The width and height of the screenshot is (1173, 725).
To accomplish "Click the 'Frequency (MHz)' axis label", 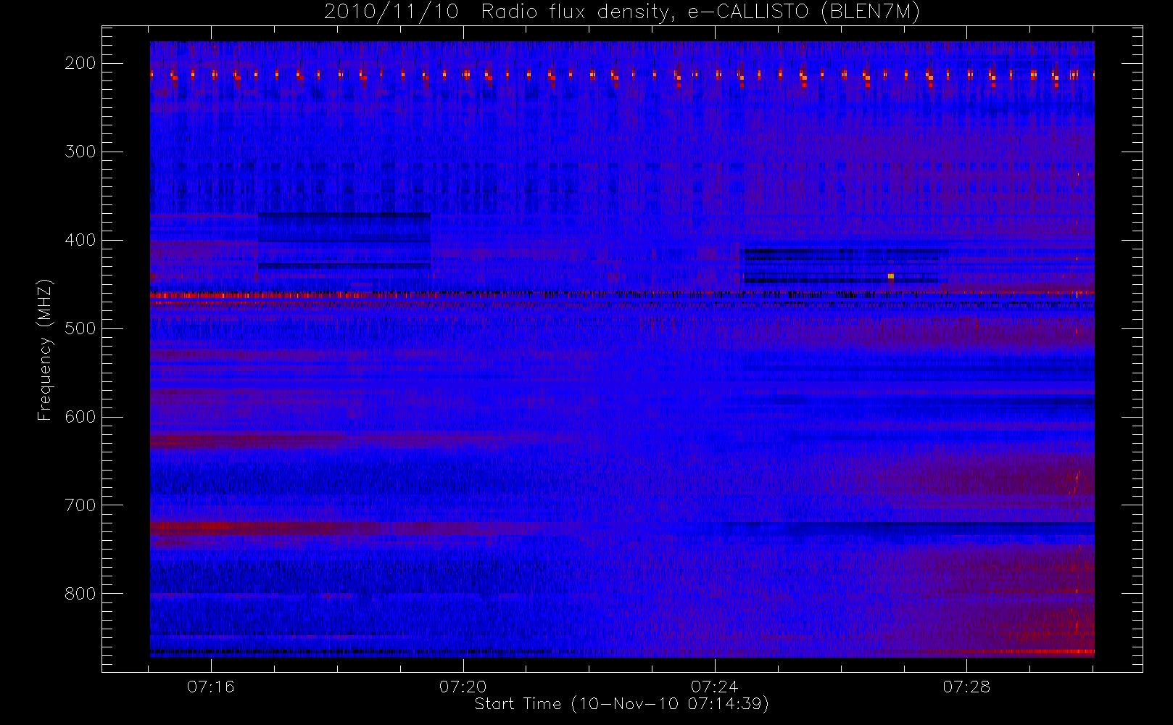I will 45,349.
